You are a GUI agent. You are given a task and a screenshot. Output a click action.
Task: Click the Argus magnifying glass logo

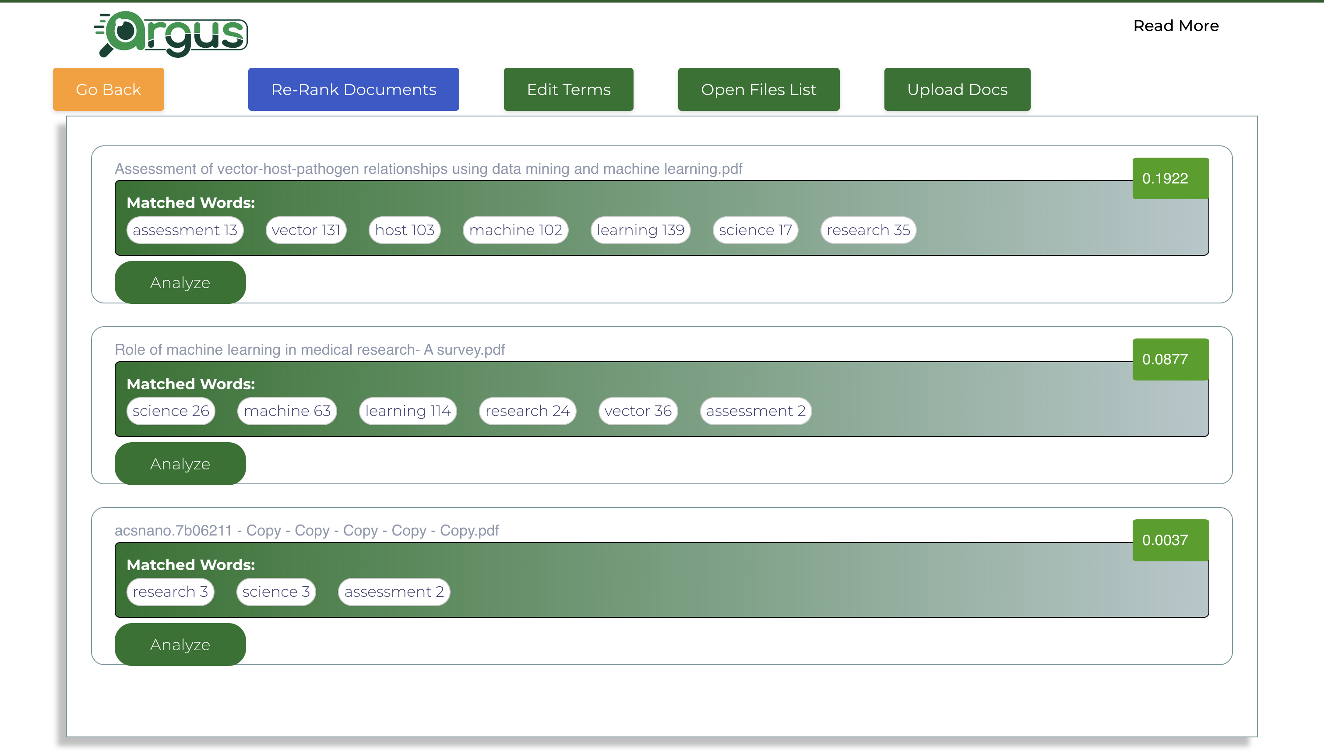170,34
